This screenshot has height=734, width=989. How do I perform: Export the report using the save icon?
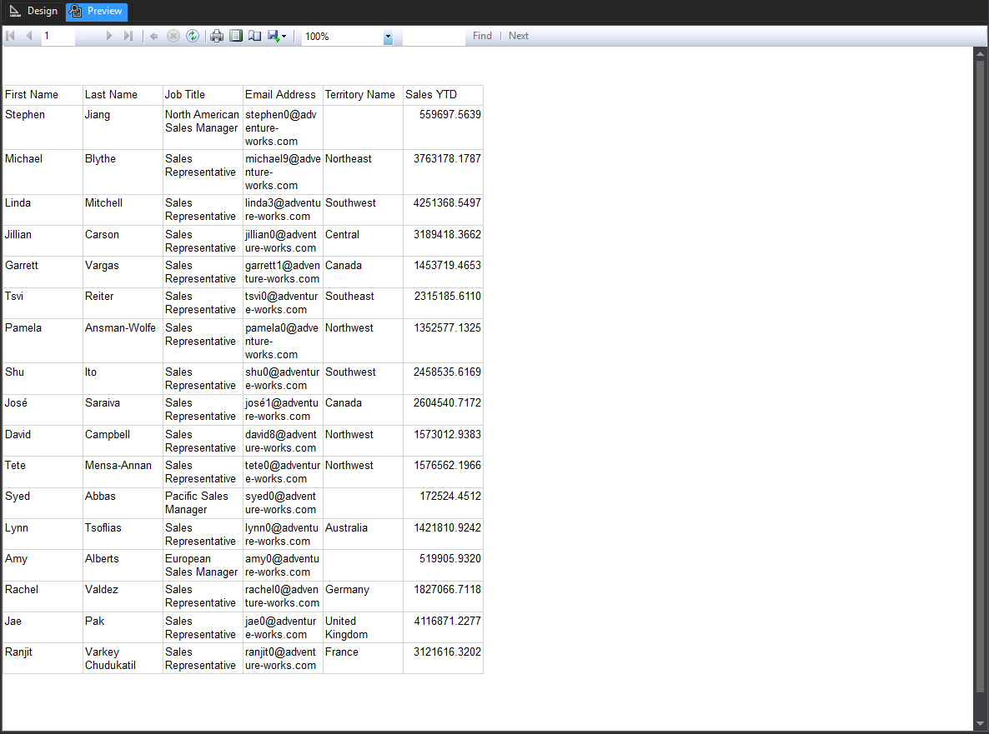[274, 35]
